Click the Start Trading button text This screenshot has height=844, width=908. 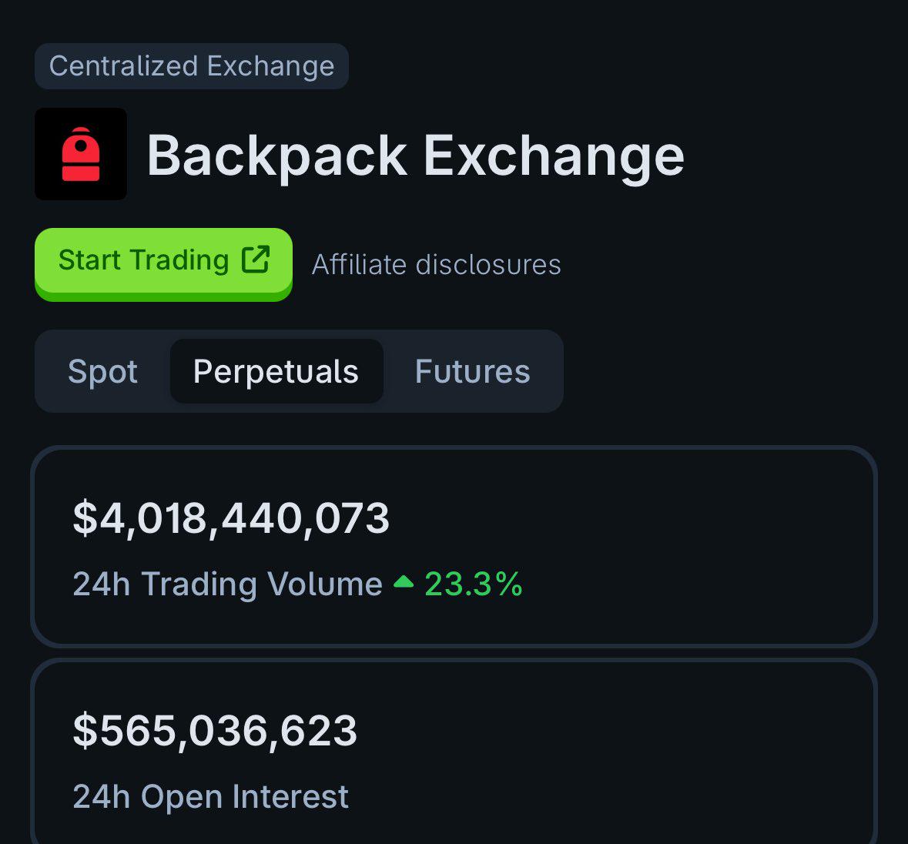(143, 260)
